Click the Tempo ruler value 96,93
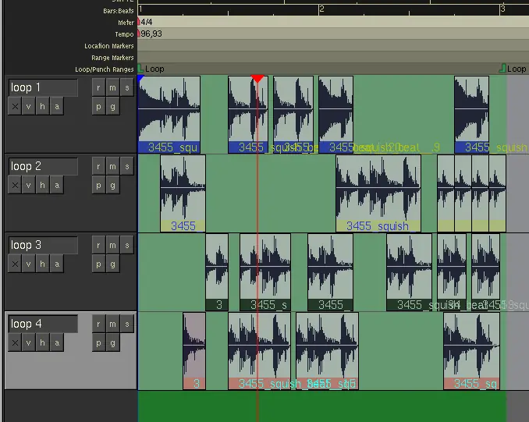This screenshot has height=422, width=529. pyautogui.click(x=151, y=34)
